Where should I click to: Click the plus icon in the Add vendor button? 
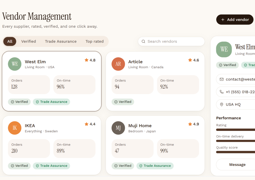(223, 20)
